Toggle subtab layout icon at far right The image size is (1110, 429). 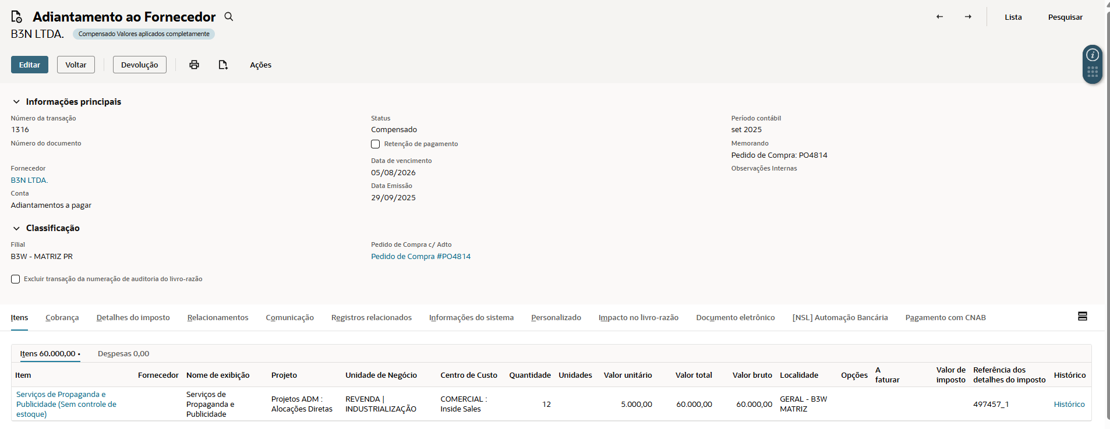(x=1083, y=316)
